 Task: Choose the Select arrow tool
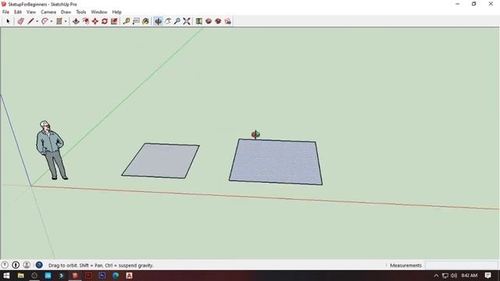click(x=8, y=21)
